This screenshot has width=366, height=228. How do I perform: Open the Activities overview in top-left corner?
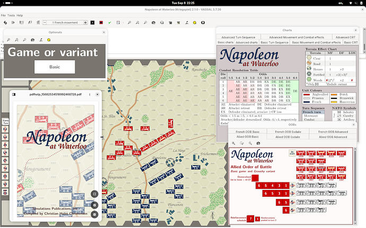coord(7,3)
